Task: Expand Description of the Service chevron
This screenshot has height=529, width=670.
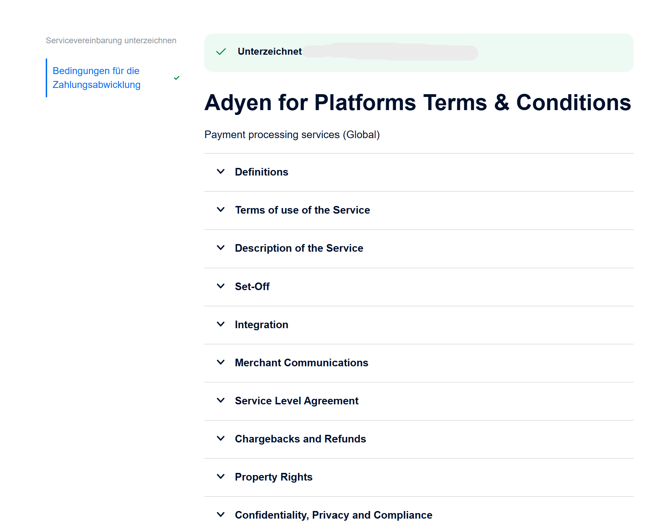Action: 221,248
